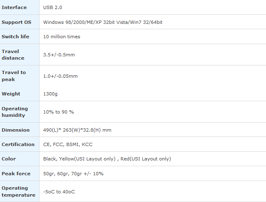Click the Travel distance label
Image resolution: width=266 pixels, height=202 pixels.
(13, 55)
